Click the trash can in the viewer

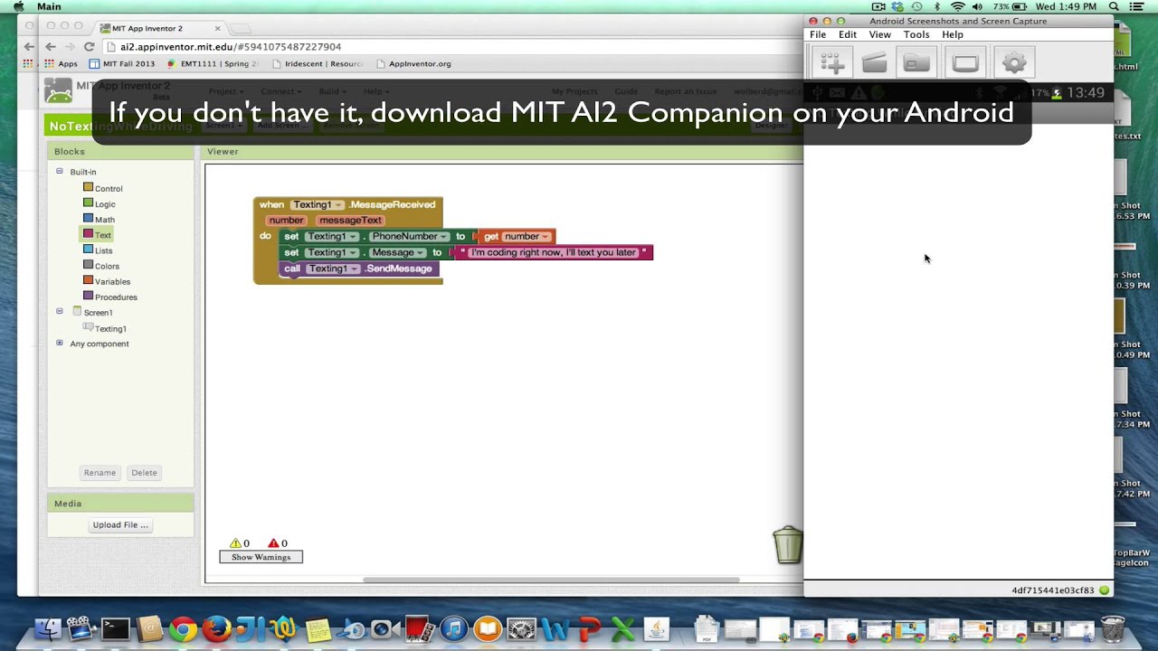coord(787,545)
